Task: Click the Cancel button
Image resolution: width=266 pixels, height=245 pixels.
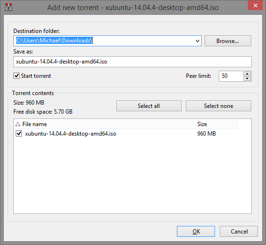Action: pos(239,232)
